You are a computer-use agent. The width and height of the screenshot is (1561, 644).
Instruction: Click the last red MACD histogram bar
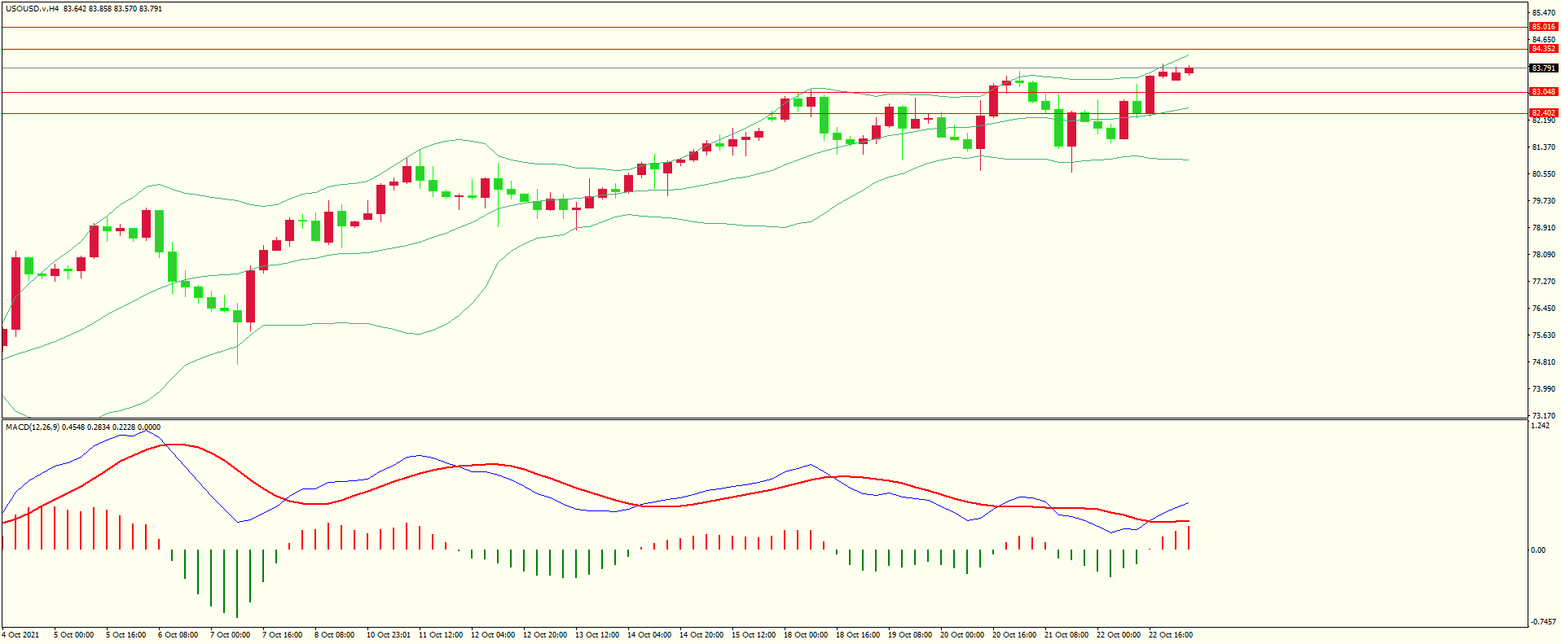[x=1189, y=537]
